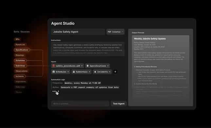Click the Inputs section label

click(53, 62)
